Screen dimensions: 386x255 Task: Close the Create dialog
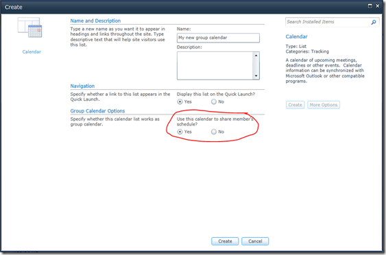[x=378, y=6]
